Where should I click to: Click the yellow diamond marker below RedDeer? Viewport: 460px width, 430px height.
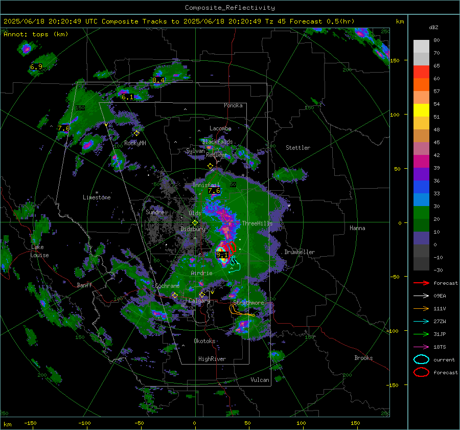pos(210,166)
